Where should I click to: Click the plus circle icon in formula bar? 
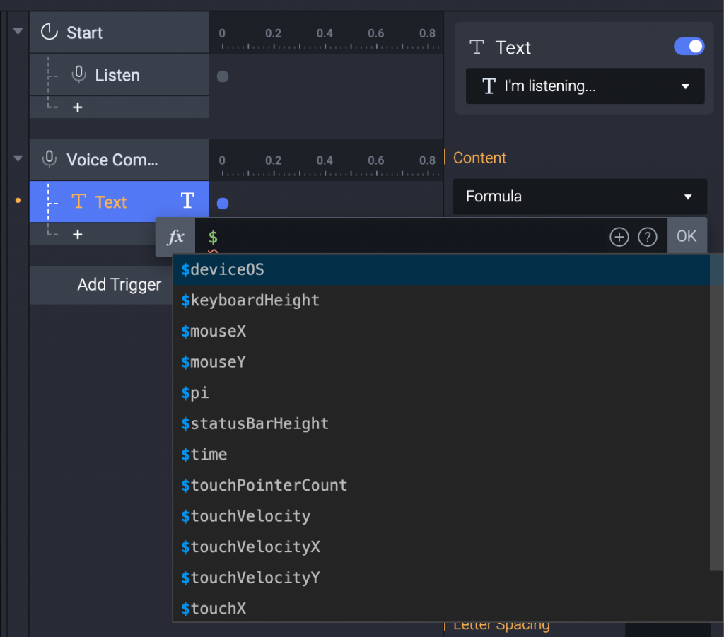tap(619, 238)
